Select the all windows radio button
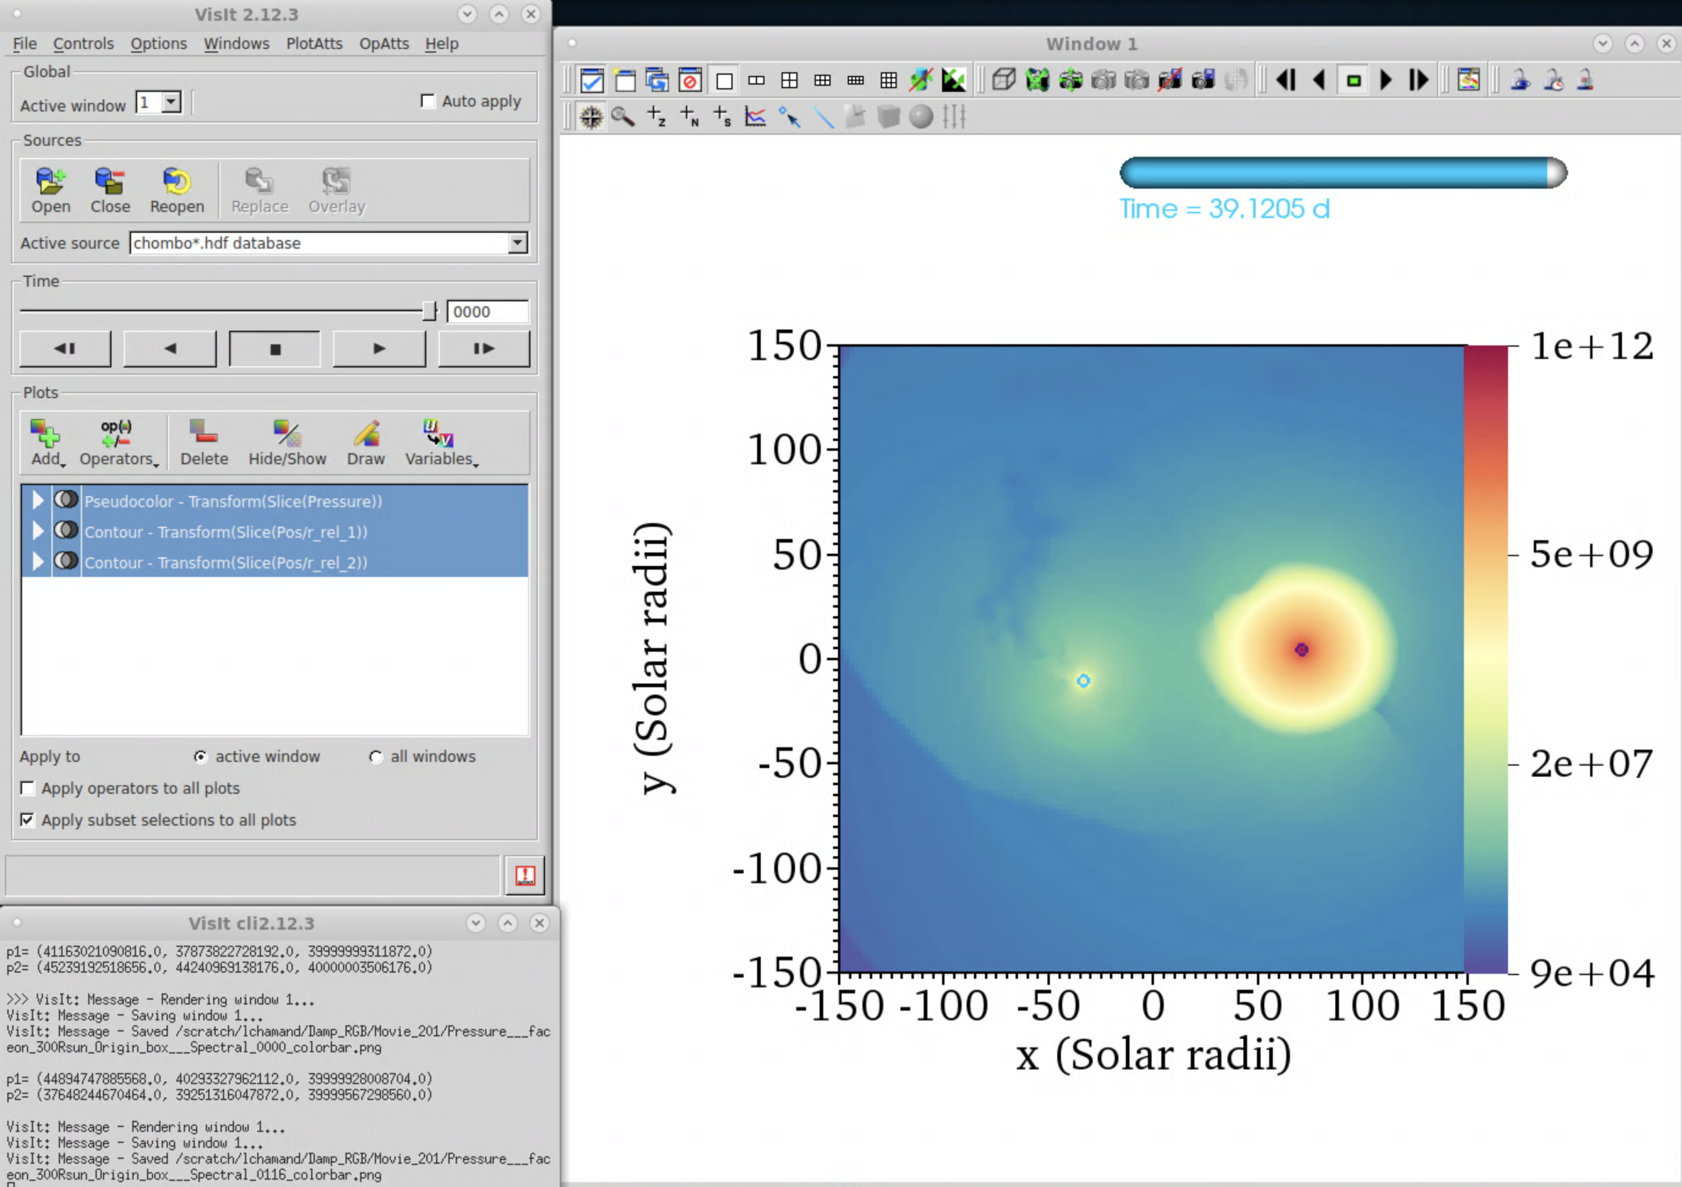This screenshot has height=1187, width=1682. [x=376, y=757]
